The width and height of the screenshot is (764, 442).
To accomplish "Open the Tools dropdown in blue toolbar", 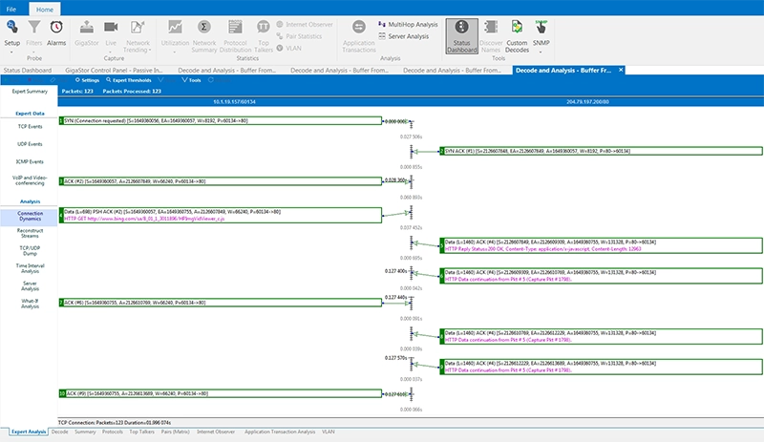I will coord(191,80).
